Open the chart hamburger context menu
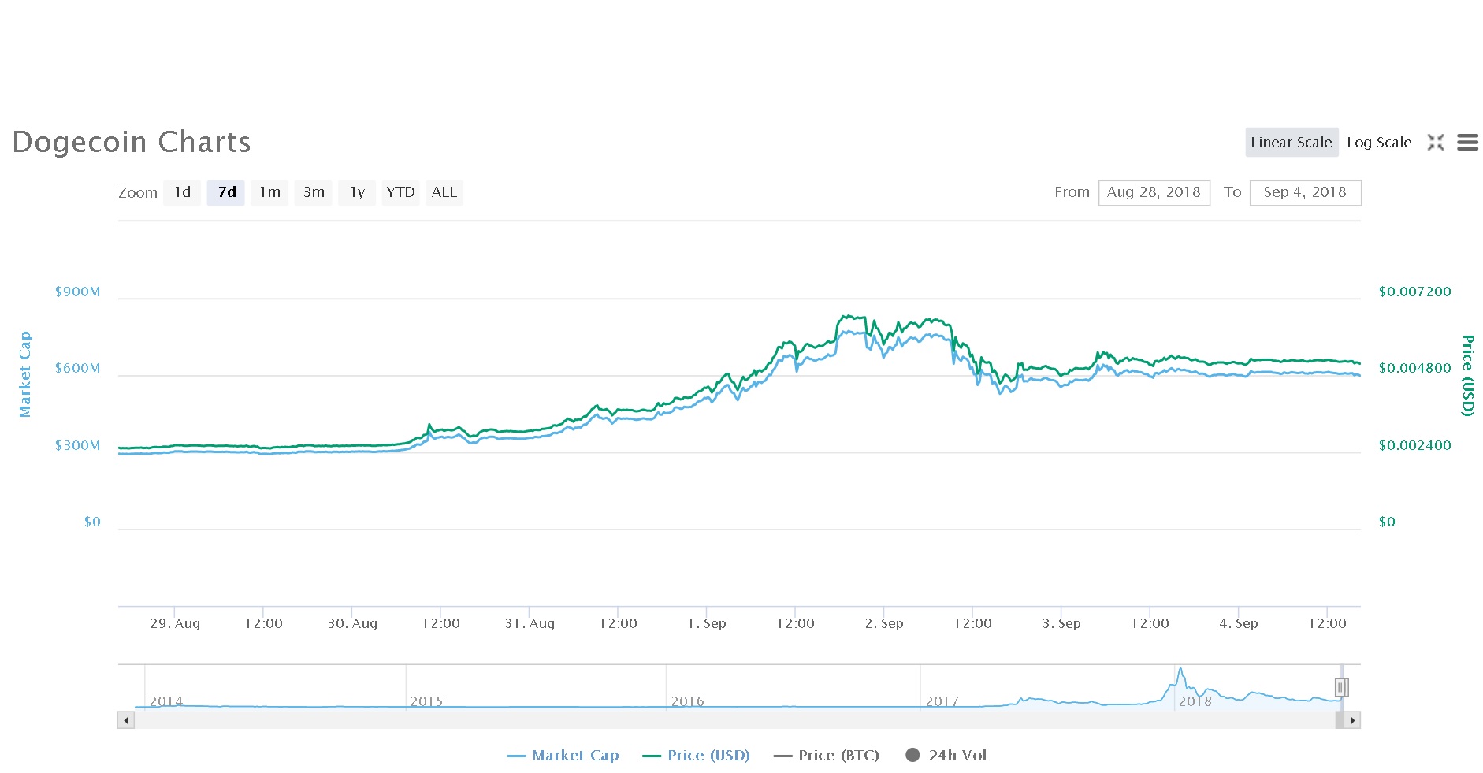This screenshot has height=773, width=1483. (x=1467, y=143)
